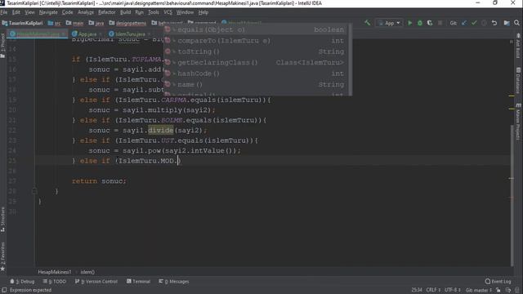Image resolution: width=523 pixels, height=294 pixels.
Task: Open the Window menu
Action: tap(185, 12)
